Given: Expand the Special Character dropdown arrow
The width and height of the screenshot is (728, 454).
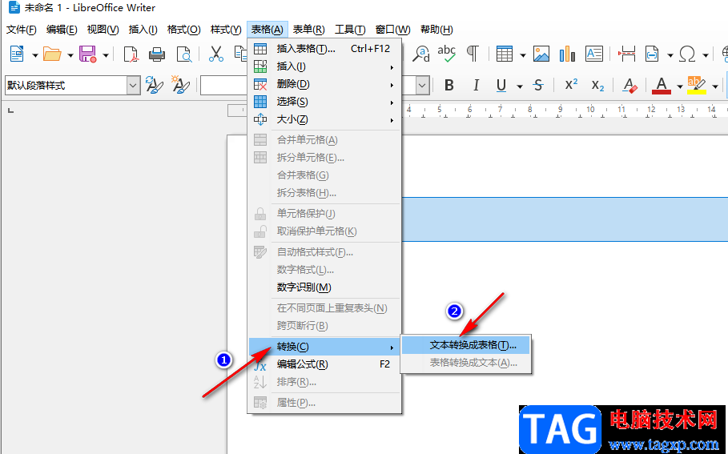Looking at the screenshot, I should coord(706,55).
